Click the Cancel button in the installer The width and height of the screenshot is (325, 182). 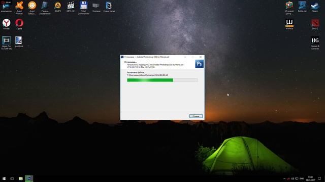pyautogui.click(x=196, y=116)
